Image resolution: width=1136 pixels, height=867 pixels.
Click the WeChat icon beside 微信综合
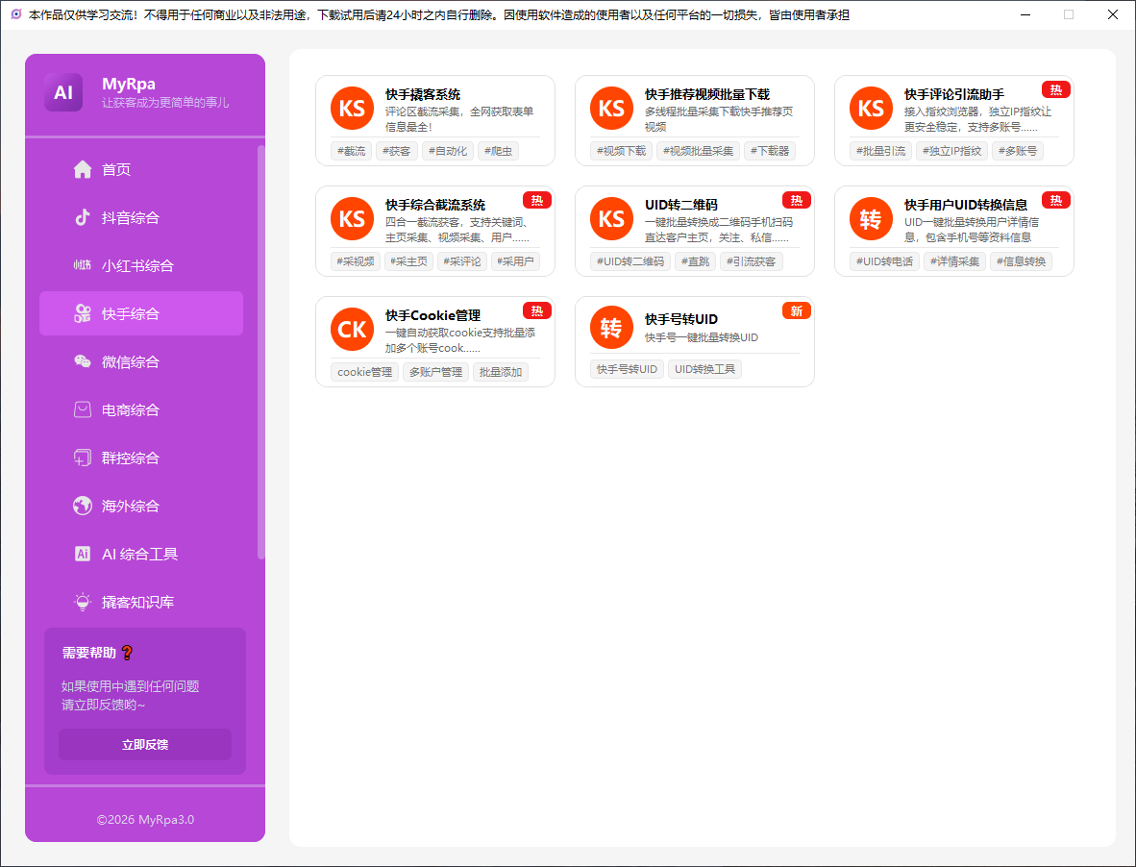click(x=83, y=361)
